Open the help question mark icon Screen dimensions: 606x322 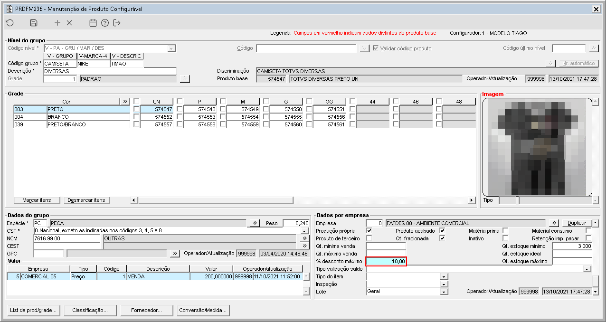105,23
